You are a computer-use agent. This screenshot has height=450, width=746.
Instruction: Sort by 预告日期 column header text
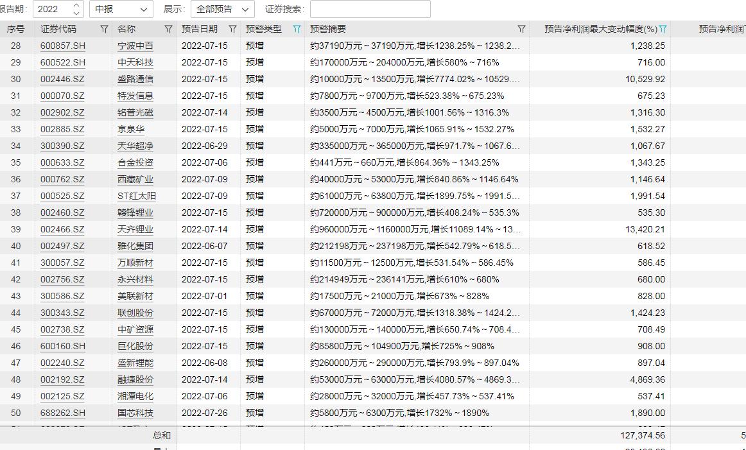click(200, 29)
